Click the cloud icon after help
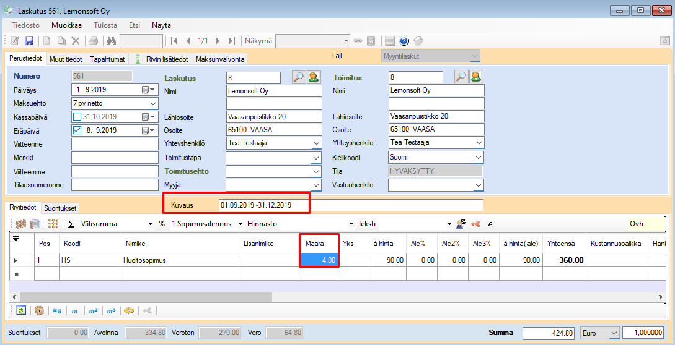 tap(418, 41)
